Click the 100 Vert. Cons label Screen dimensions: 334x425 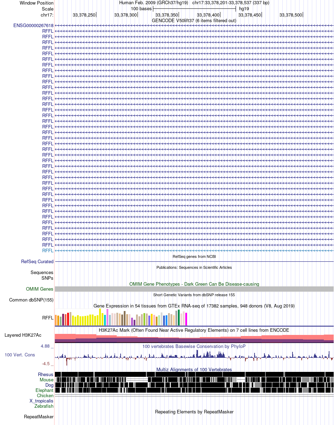coord(20,355)
